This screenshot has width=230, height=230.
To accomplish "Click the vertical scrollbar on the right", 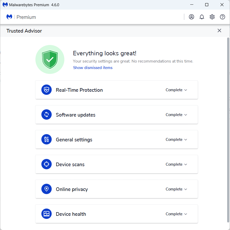I will [x=228, y=130].
